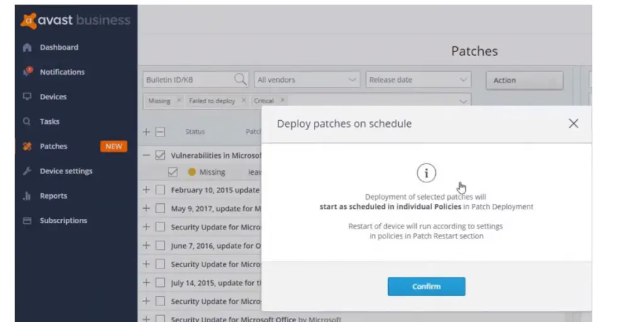The width and height of the screenshot is (644, 322).
Task: Open the filter tags dropdown arrow
Action: coord(464,101)
